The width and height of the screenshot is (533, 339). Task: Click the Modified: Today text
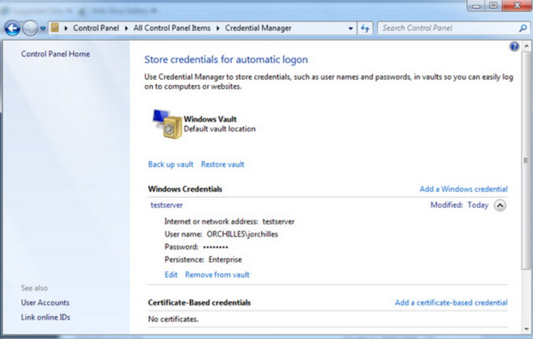(459, 205)
